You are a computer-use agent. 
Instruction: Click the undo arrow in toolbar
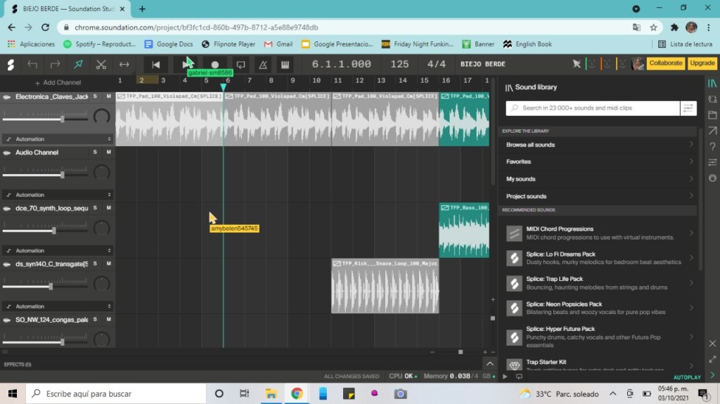click(32, 65)
